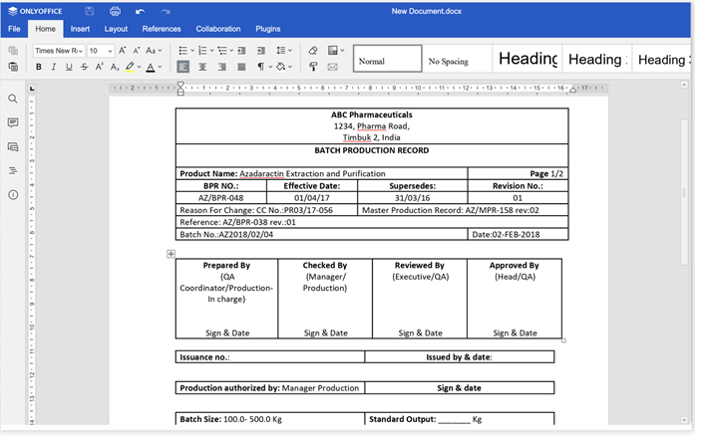Switch to the Collaboration tab
701x440 pixels.
coord(218,29)
